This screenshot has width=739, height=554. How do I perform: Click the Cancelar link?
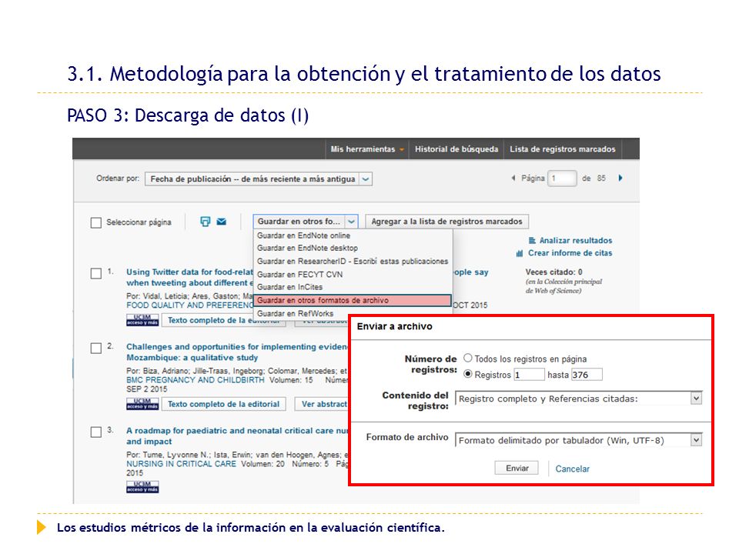[572, 469]
